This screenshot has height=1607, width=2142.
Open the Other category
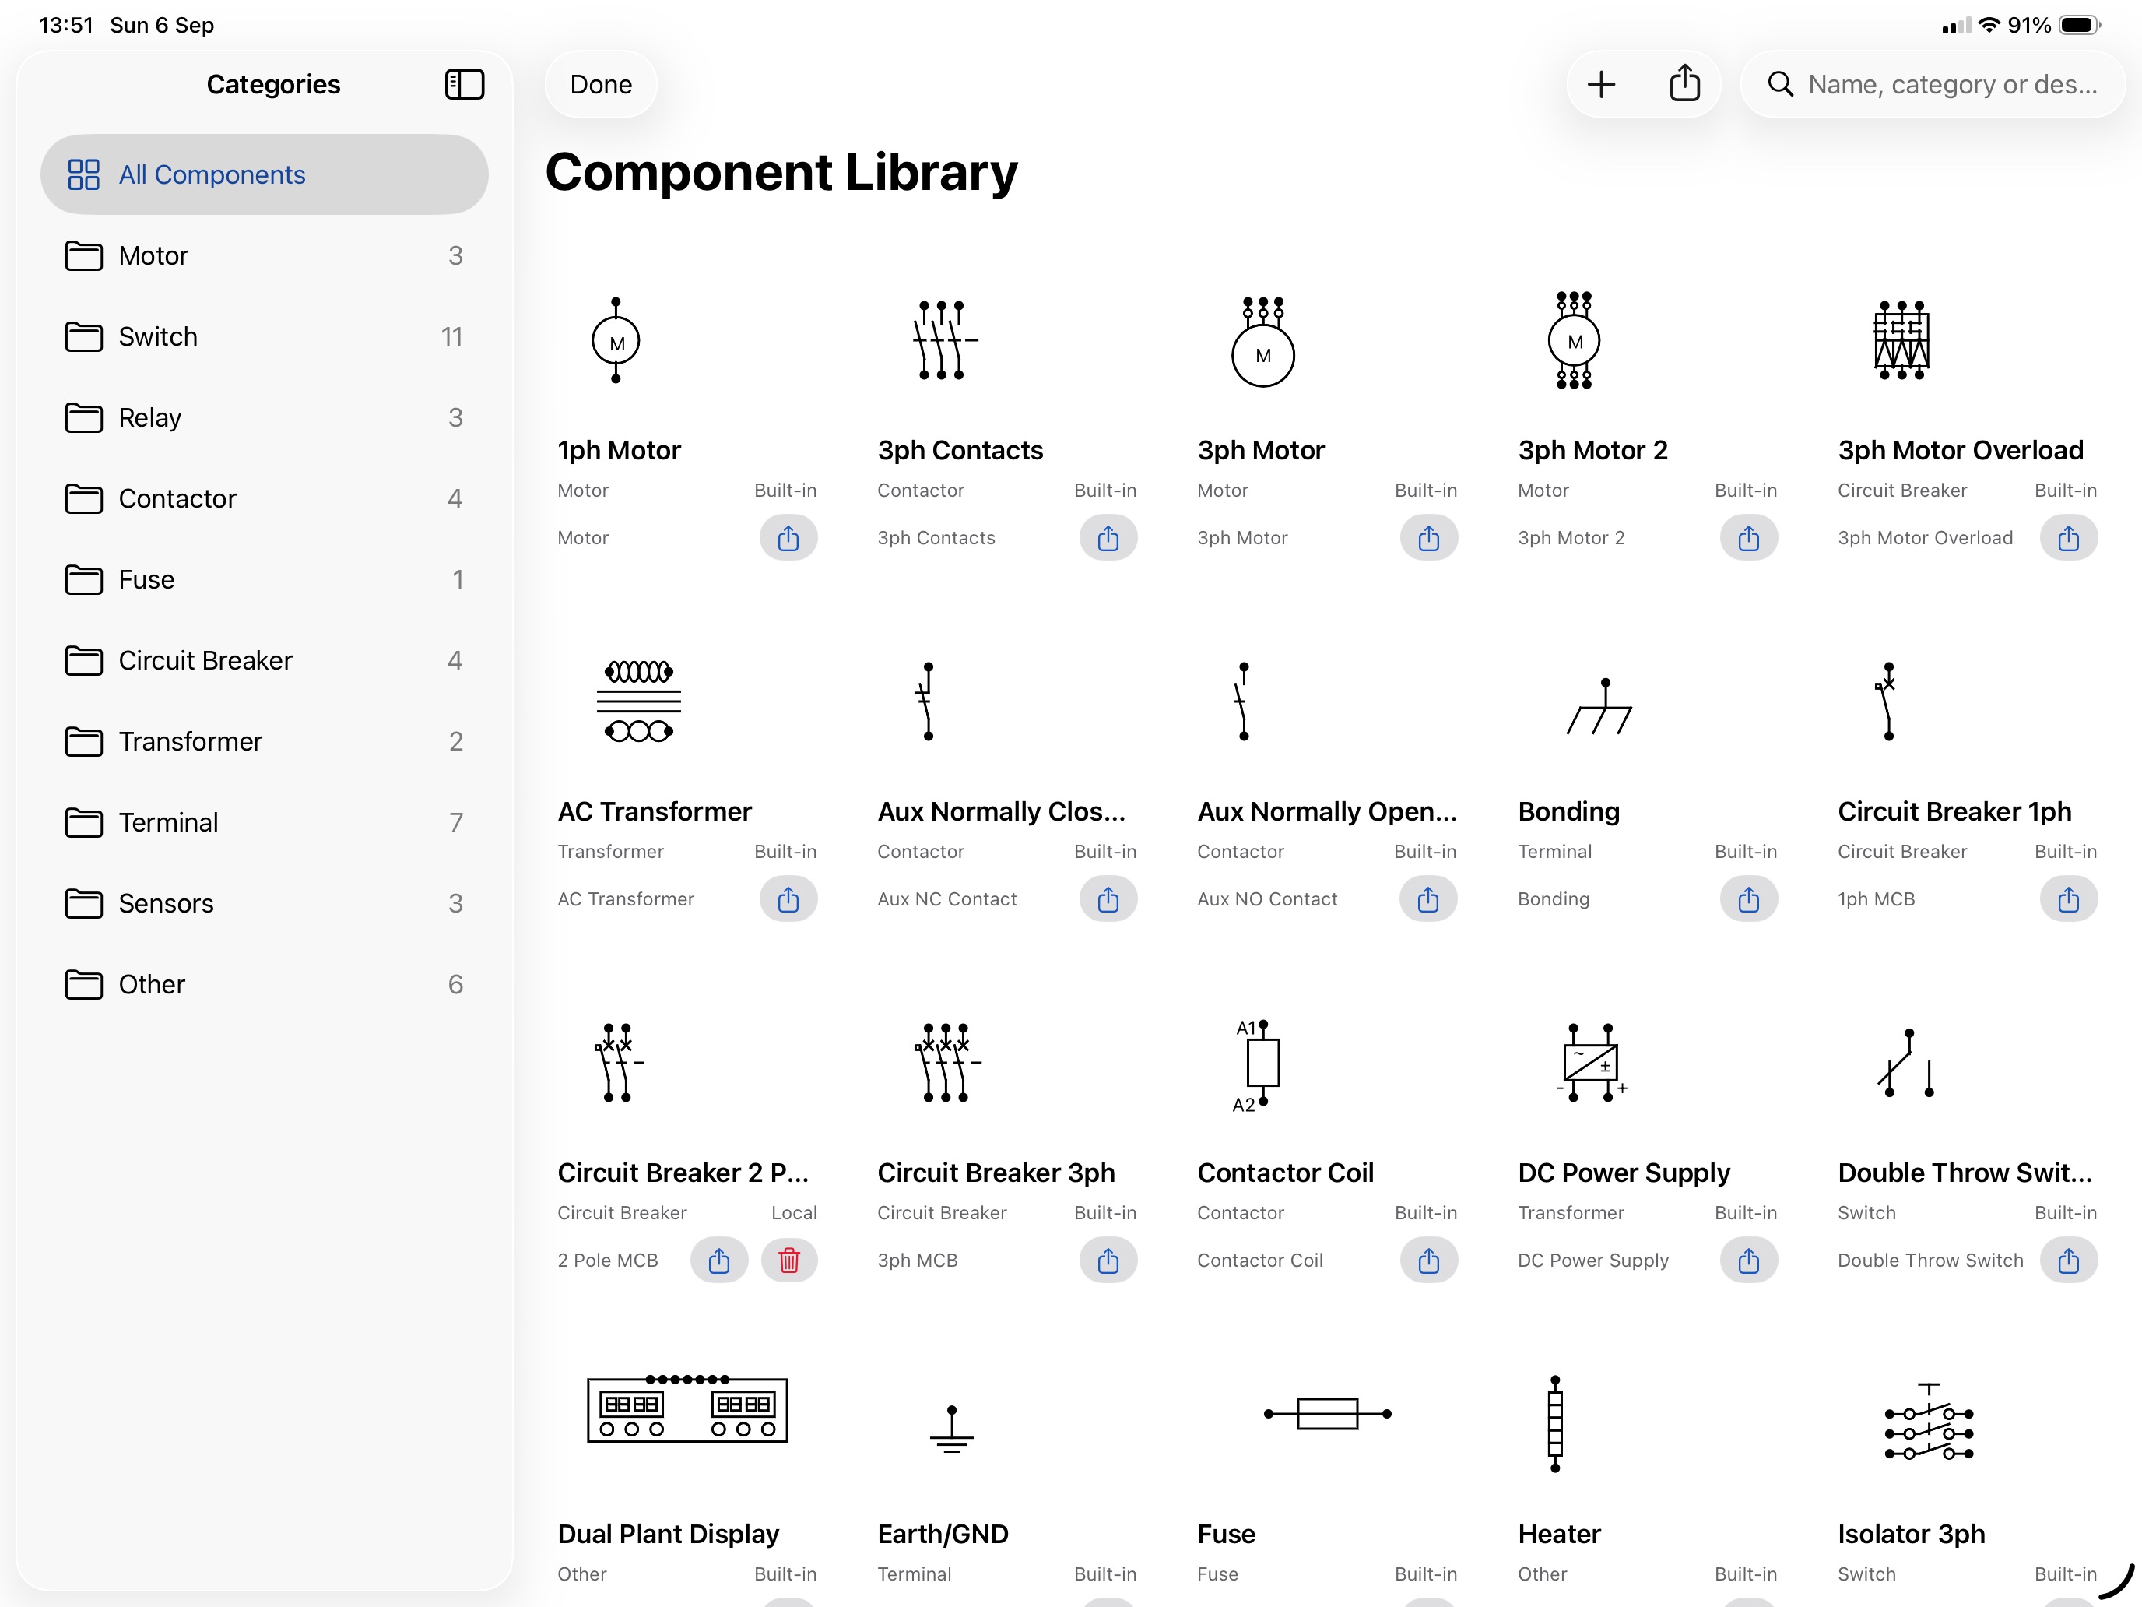265,984
